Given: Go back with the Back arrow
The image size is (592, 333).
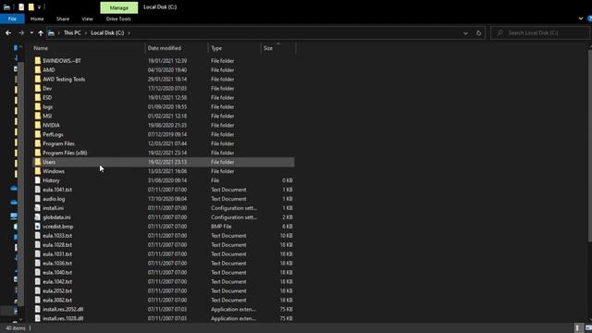Looking at the screenshot, I should (x=8, y=33).
